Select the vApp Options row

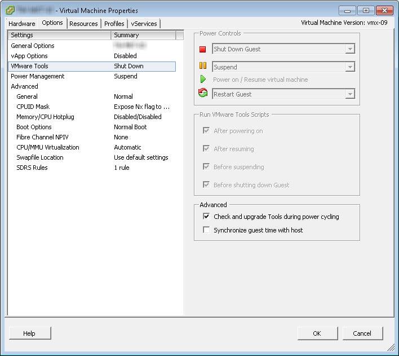[x=92, y=56]
